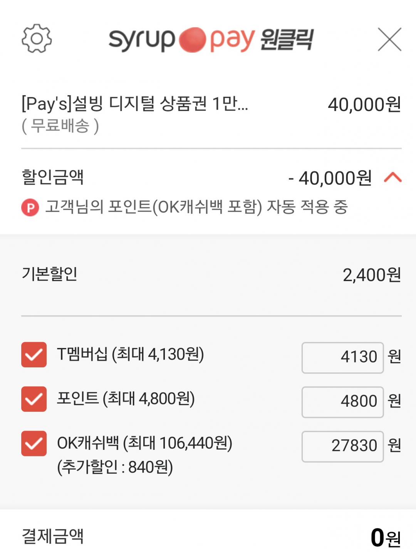The width and height of the screenshot is (416, 552).
Task: Click the Syrup Pay red circle logo
Action: (x=192, y=40)
